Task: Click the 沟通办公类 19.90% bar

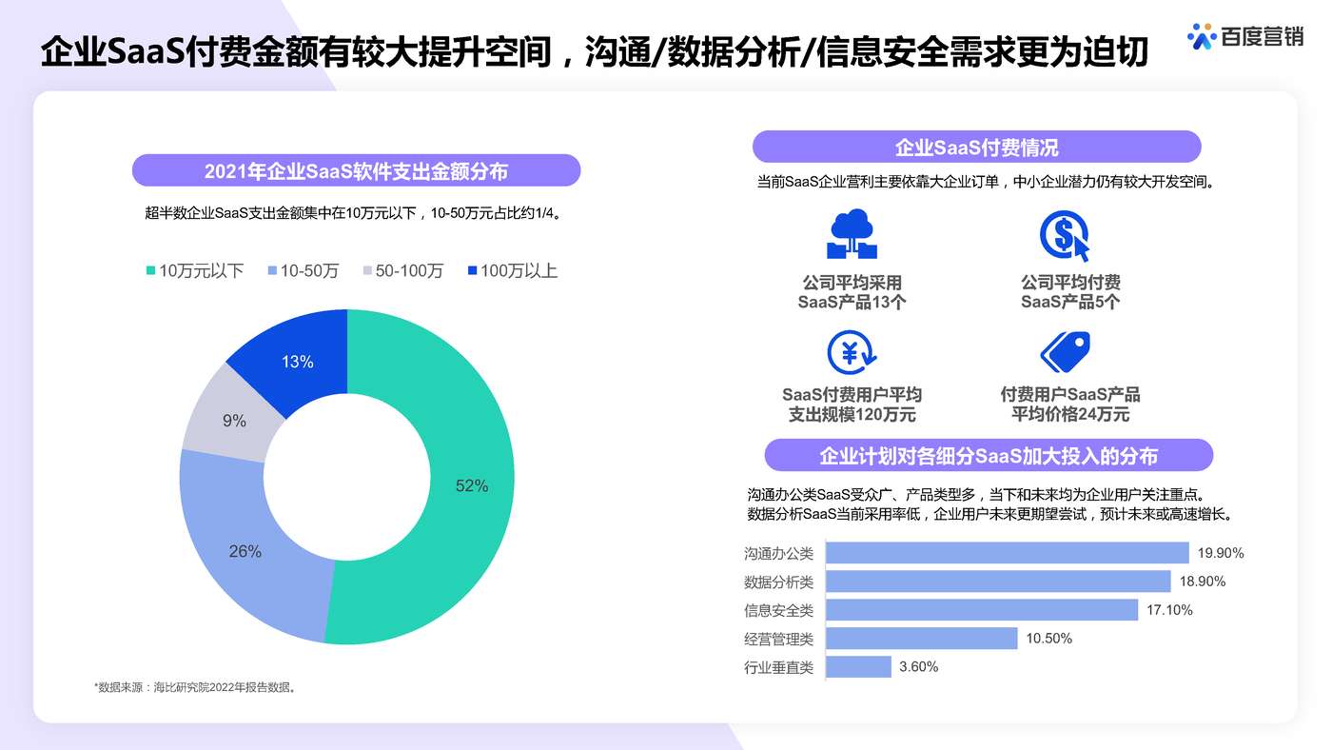Action: point(1008,553)
